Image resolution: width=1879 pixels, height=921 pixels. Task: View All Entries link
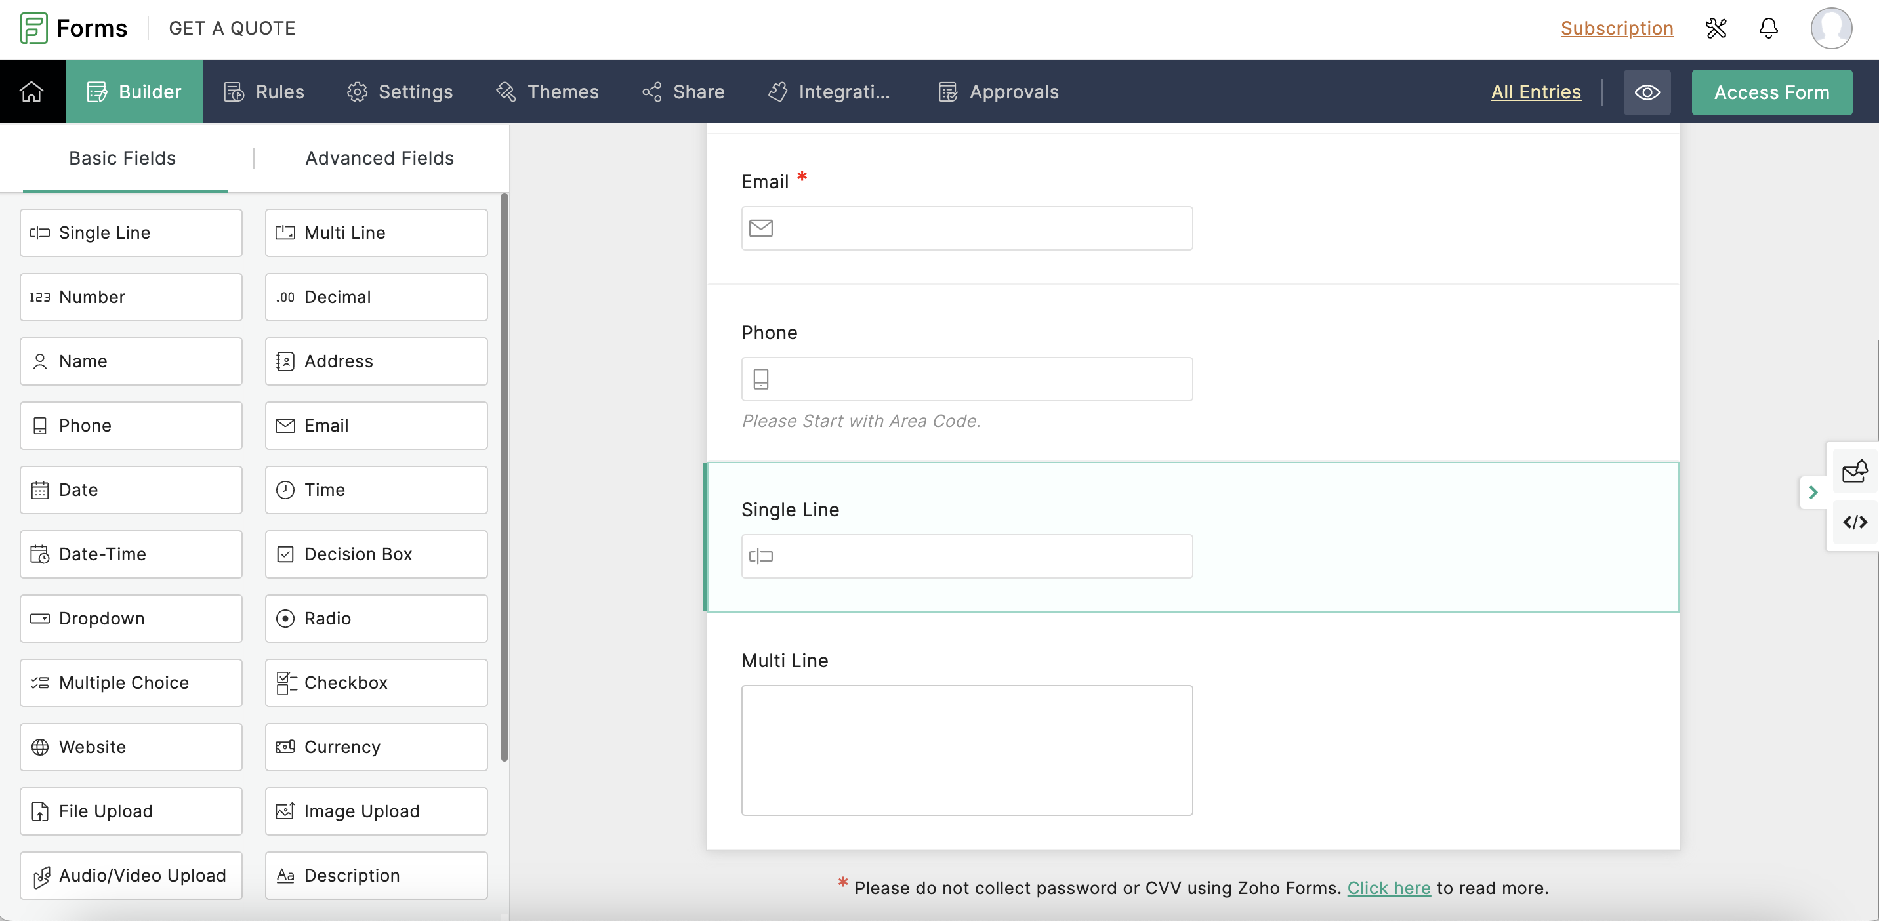[1535, 92]
